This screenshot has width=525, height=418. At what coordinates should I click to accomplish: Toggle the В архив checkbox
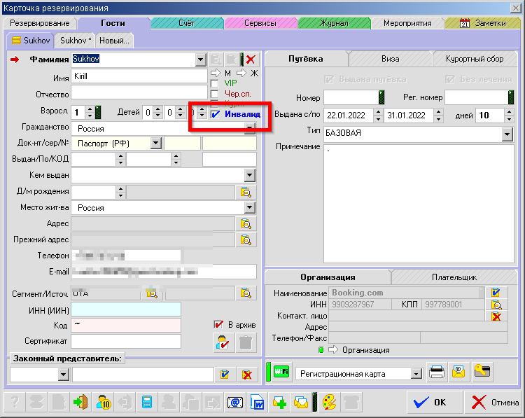tap(218, 325)
